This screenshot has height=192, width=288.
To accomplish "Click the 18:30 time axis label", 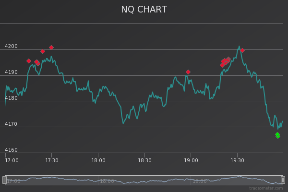I will 144,161.
